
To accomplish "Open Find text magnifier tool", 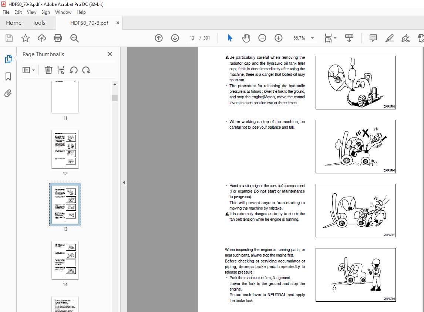I will coord(74,38).
